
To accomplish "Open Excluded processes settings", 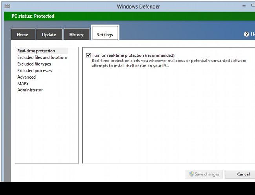I will (x=35, y=70).
